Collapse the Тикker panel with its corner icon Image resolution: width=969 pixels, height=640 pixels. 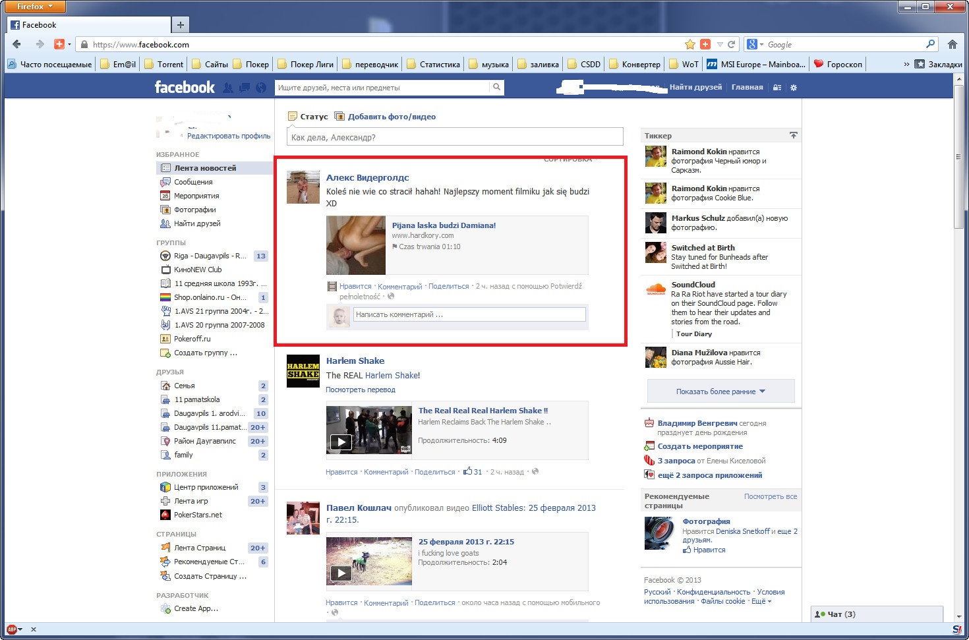pyautogui.click(x=793, y=135)
